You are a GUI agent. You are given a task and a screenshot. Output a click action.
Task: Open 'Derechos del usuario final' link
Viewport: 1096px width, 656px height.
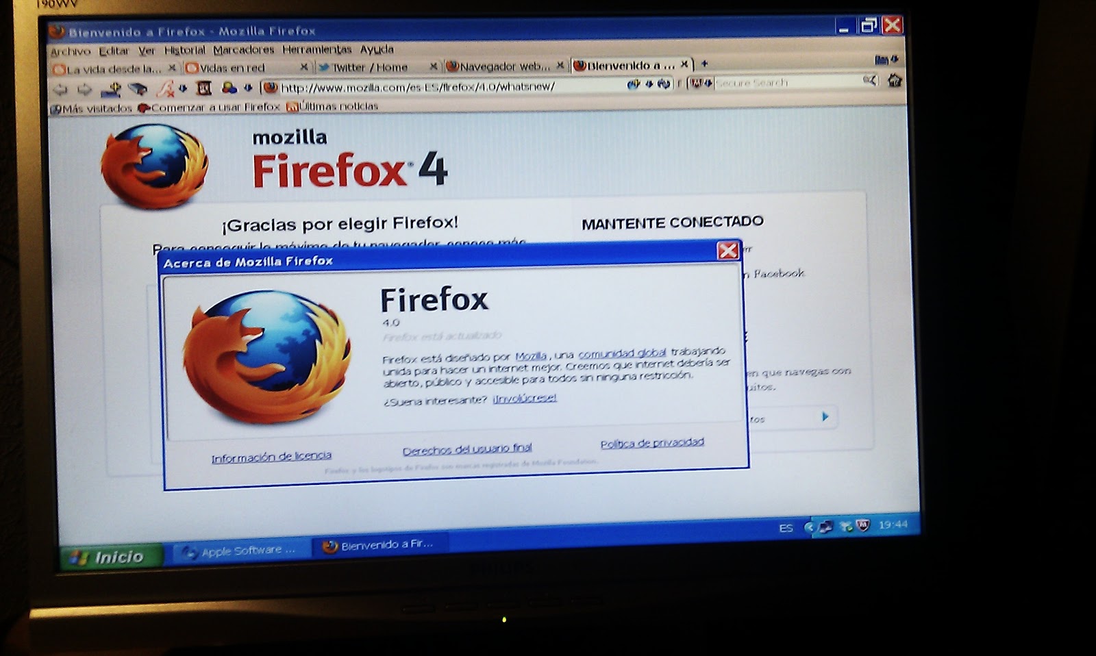pos(467,449)
